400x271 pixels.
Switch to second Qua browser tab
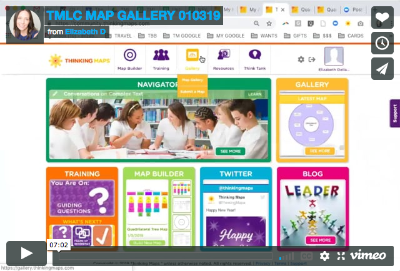click(327, 10)
